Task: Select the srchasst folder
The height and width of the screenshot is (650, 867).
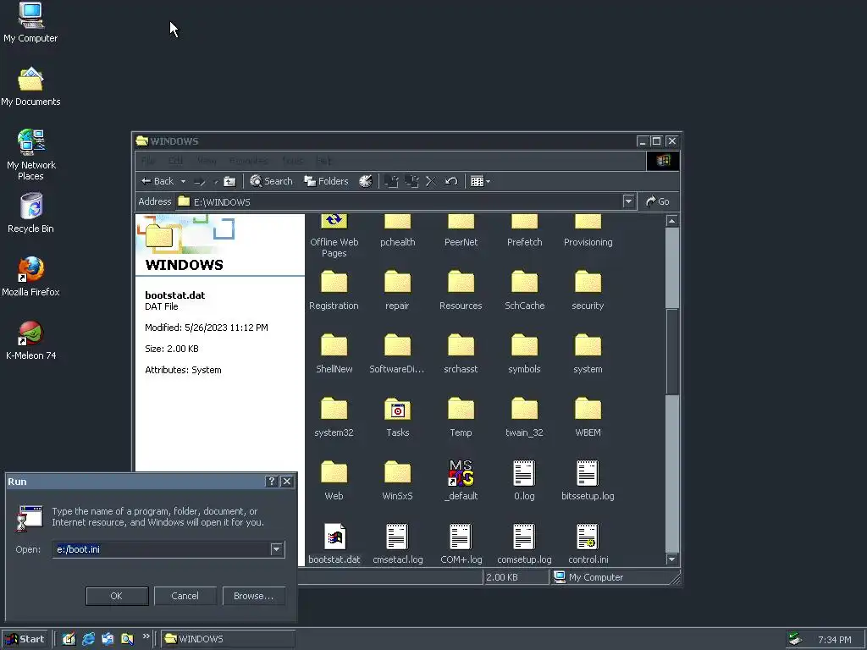Action: click(x=461, y=354)
